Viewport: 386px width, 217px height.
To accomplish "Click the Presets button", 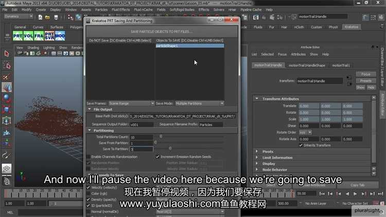I will point(365,81).
